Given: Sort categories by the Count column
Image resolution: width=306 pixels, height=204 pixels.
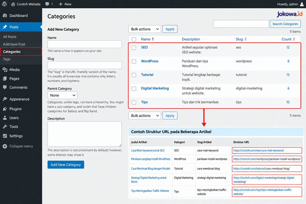Looking at the screenshot, I should [288, 39].
